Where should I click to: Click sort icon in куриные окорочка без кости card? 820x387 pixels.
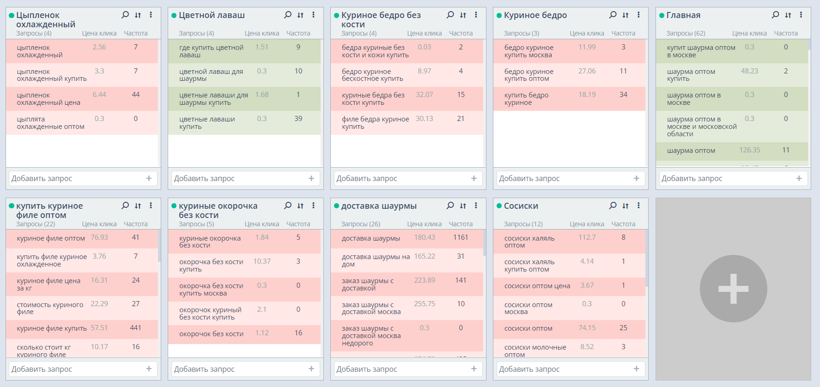pyautogui.click(x=300, y=206)
